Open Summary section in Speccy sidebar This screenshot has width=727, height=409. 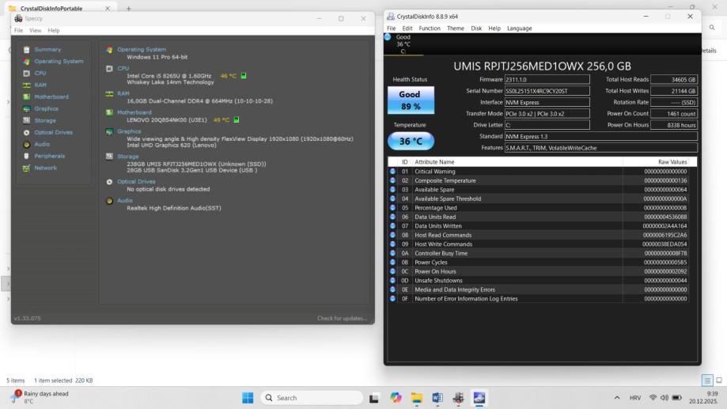tap(47, 49)
